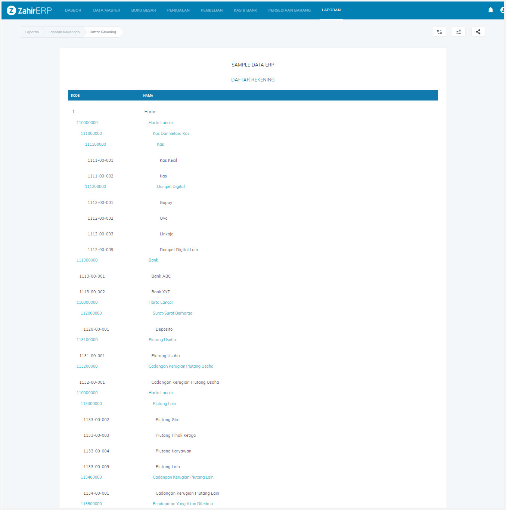Open the notifications bell
The image size is (506, 510).
(x=490, y=10)
